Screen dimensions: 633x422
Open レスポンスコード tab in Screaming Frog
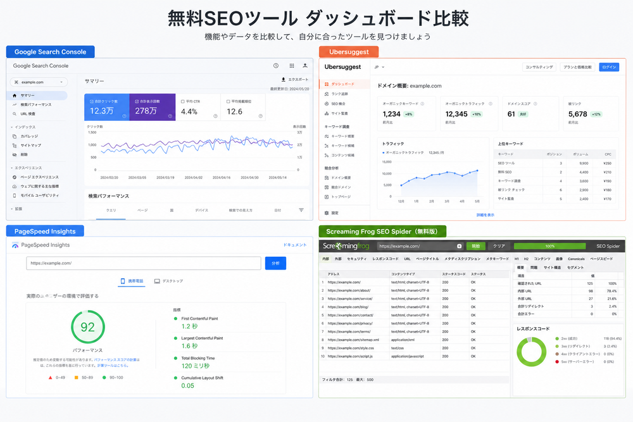point(385,259)
